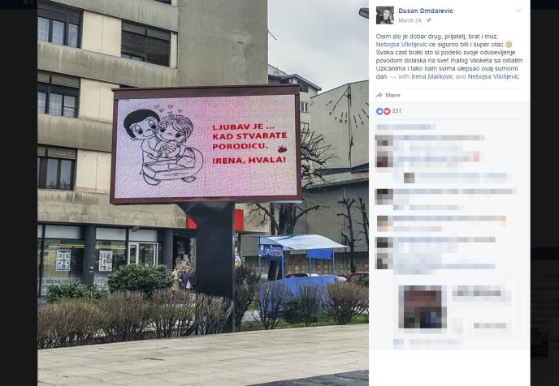Open the tagged Nebojsa Vilotijevic link at the end
Image resolution: width=559 pixels, height=386 pixels.
coord(493,76)
